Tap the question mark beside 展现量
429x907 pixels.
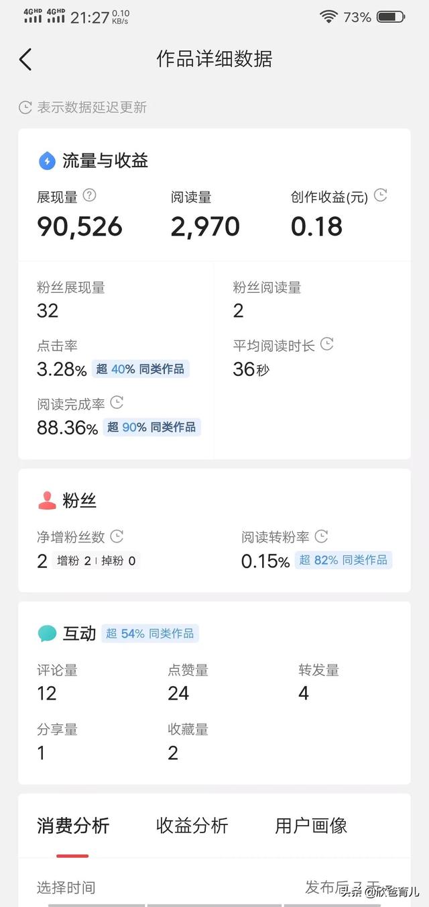pos(89,195)
